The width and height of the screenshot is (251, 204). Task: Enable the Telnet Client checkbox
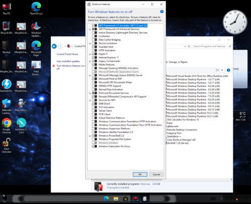coord(93,111)
